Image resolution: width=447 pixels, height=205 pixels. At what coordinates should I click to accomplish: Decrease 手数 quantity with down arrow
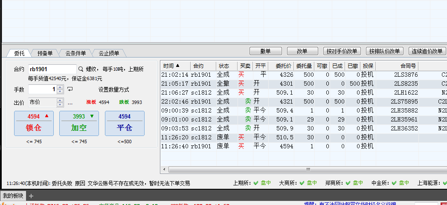[x=60, y=92]
